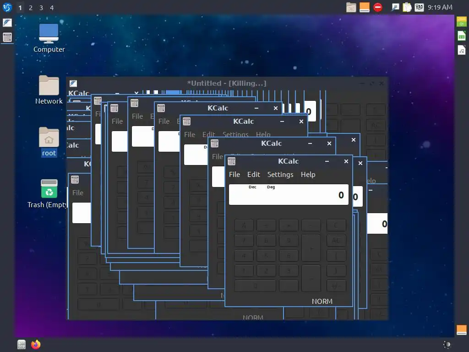
Task: Click the brightness icon in bottom panel
Action: click(447, 345)
